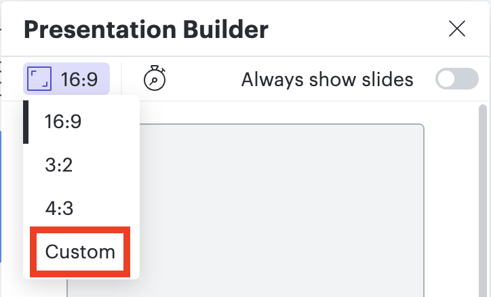Viewport: 491px width, 297px height.
Task: Toggle the Always show slides switch
Action: (456, 79)
